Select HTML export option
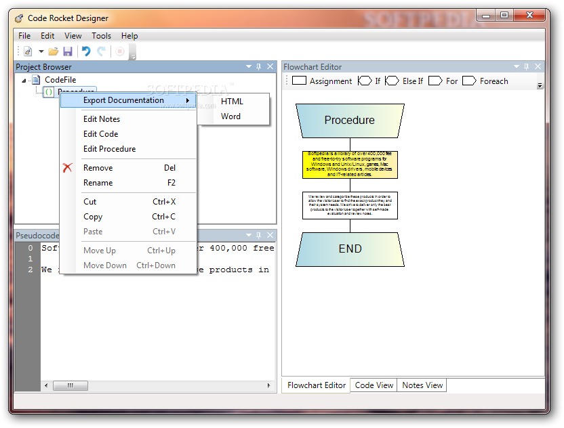The image size is (564, 428). (232, 102)
